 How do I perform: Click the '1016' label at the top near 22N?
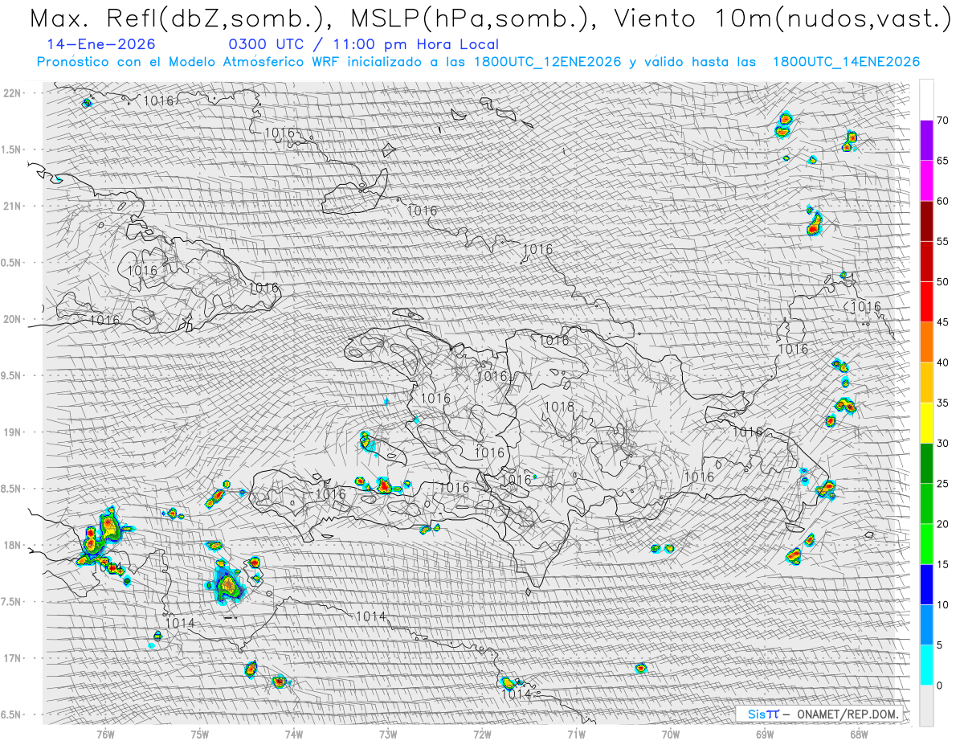pos(159,100)
